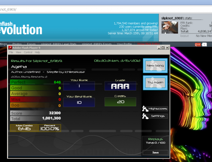Open the File menu in Flash Player
This screenshot has width=212, height=162.
pyautogui.click(x=11, y=52)
